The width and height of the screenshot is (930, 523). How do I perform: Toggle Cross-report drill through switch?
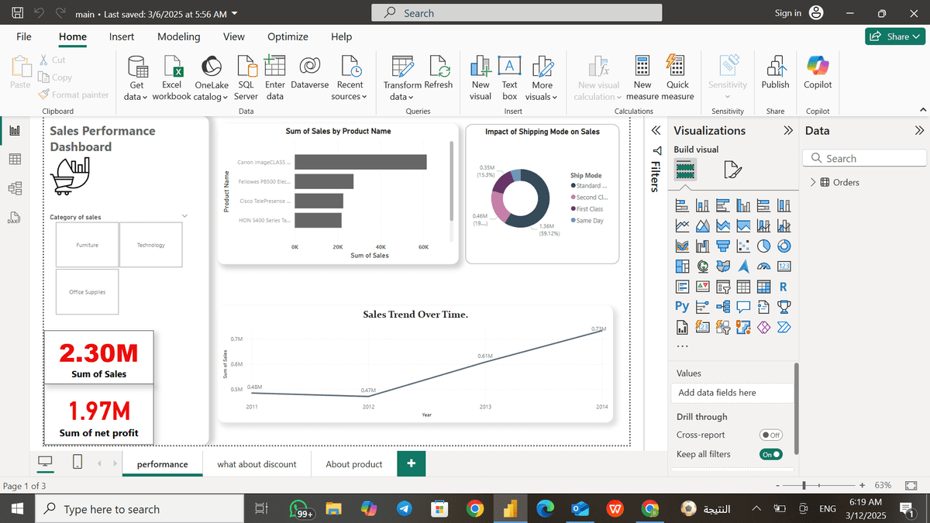pos(770,435)
